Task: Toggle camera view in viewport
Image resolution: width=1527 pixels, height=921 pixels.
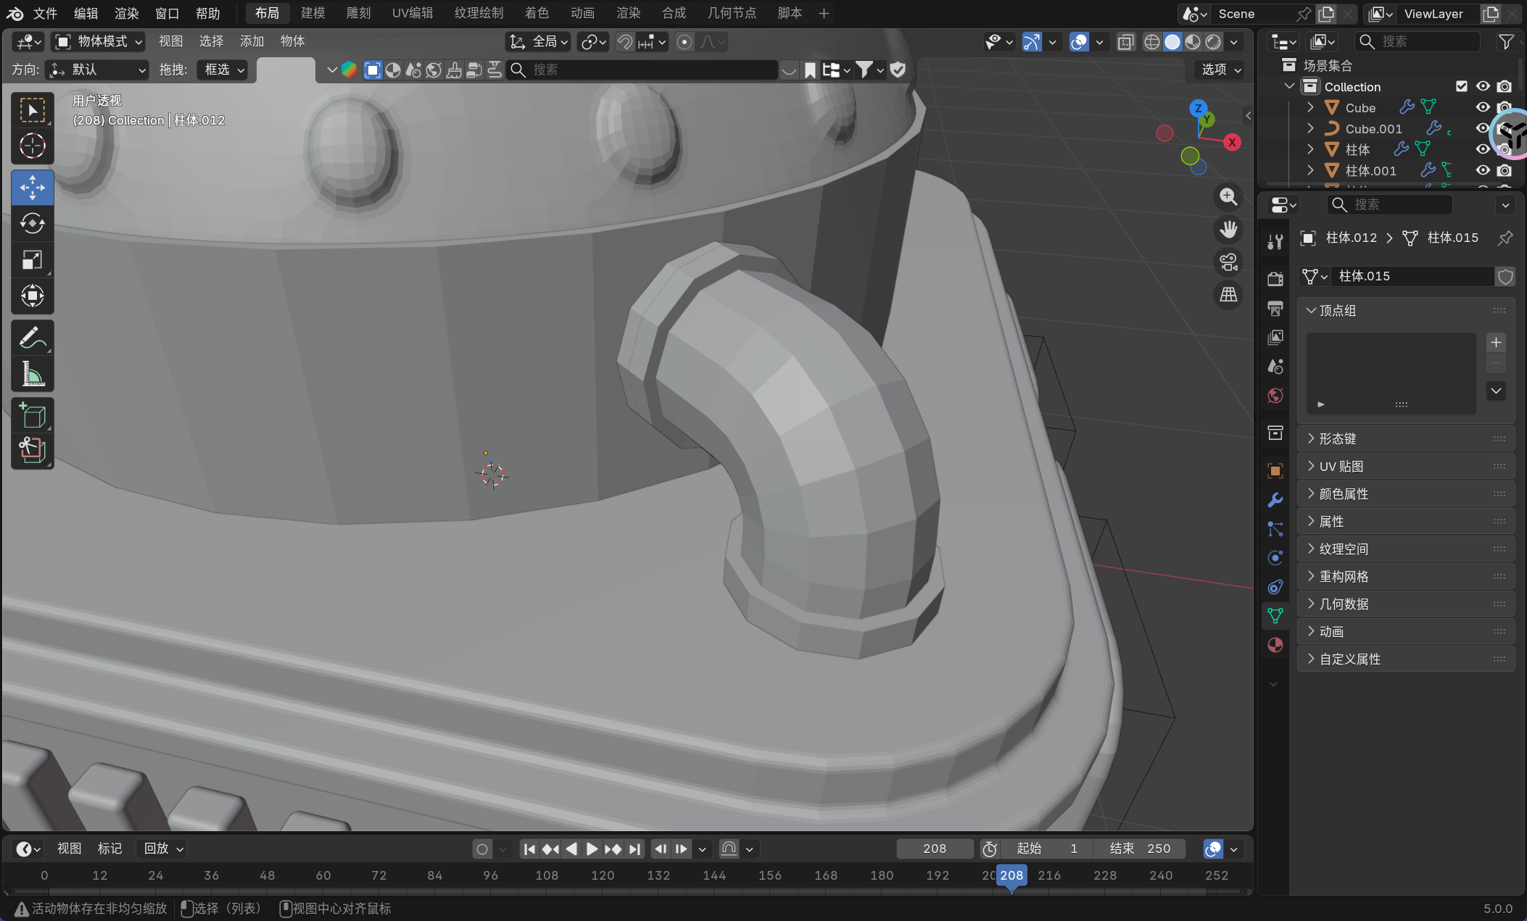Action: click(x=1228, y=262)
